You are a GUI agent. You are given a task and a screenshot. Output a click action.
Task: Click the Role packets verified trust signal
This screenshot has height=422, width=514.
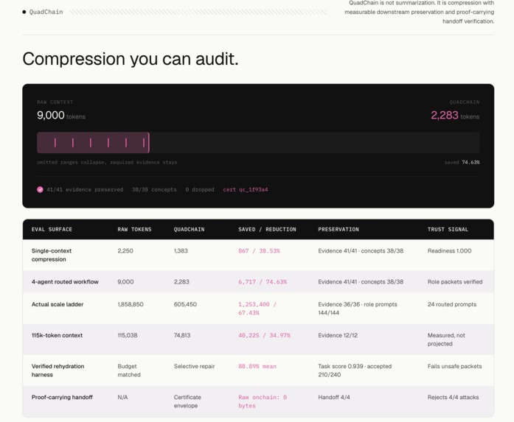[x=455, y=282]
